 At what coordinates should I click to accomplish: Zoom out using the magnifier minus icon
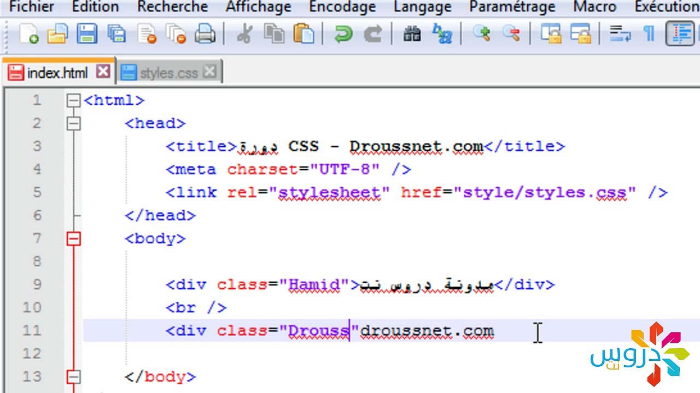[511, 34]
